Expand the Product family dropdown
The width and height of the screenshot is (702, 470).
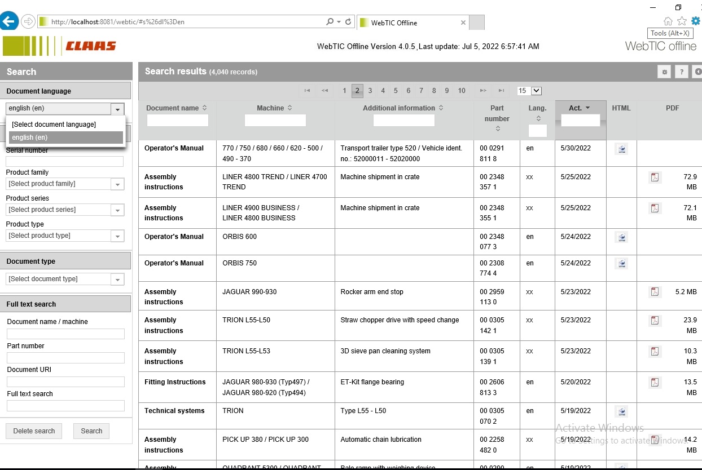(x=117, y=184)
